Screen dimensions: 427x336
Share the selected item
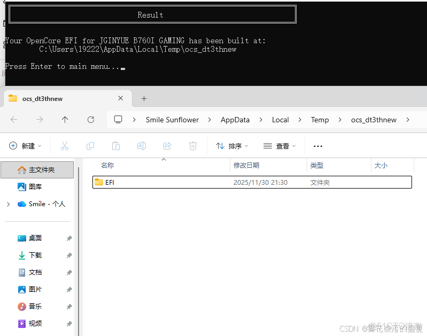tap(167, 146)
